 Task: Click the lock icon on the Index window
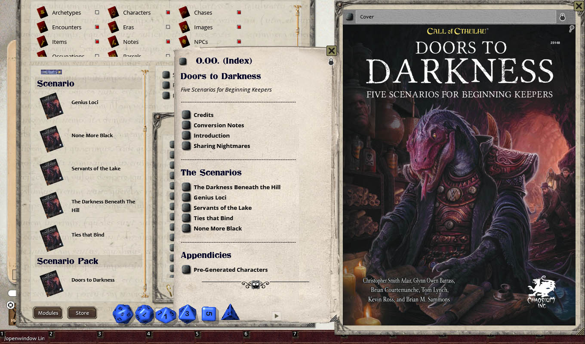click(x=331, y=61)
